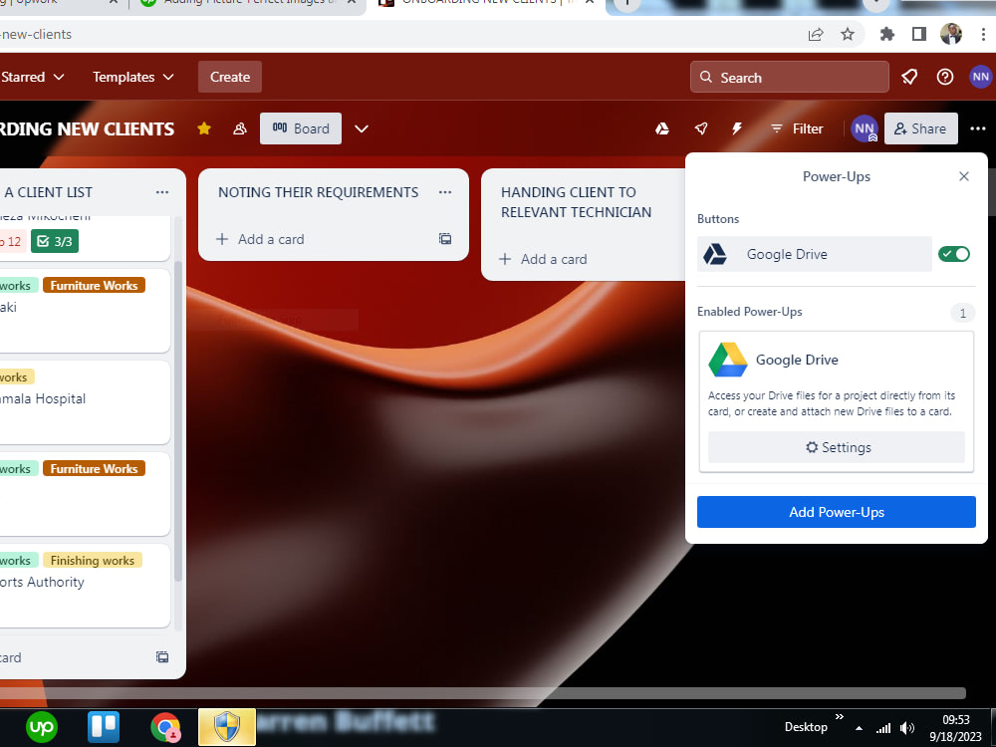Click the Add Power-Ups button

[x=837, y=512]
